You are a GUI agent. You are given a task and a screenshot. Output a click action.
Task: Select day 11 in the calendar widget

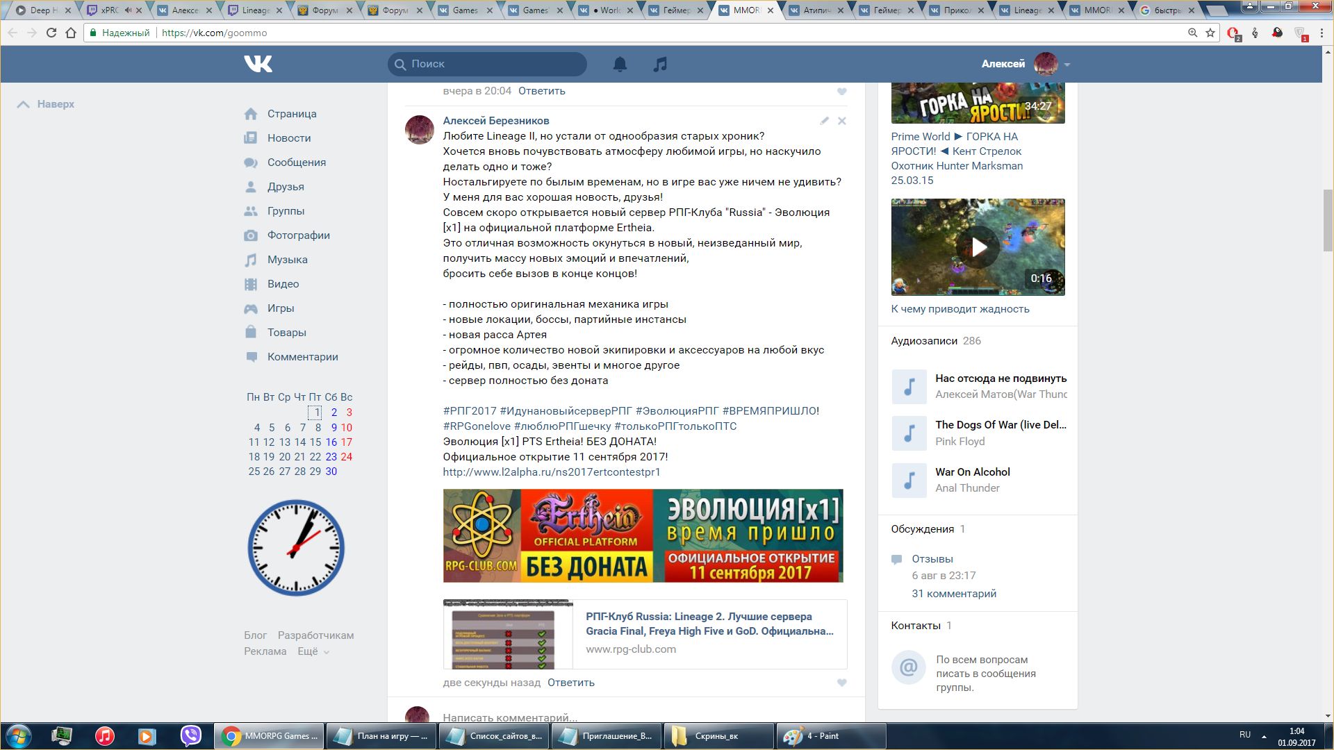tap(254, 442)
